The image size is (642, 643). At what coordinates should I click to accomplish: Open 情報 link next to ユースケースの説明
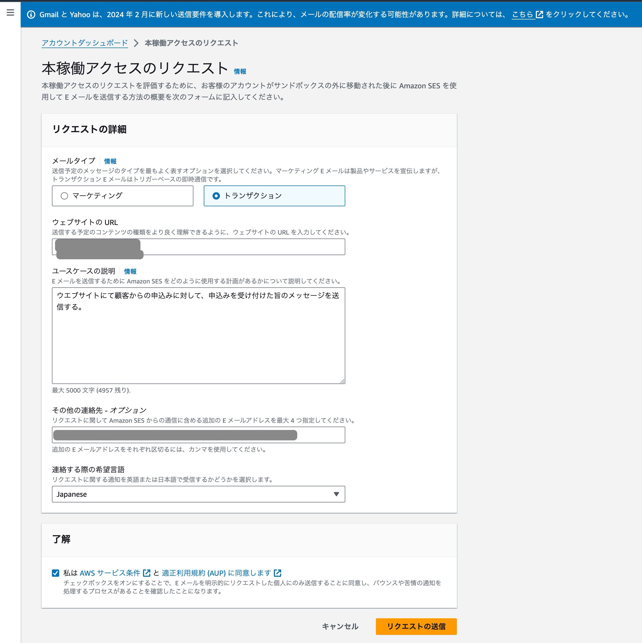[x=130, y=271]
